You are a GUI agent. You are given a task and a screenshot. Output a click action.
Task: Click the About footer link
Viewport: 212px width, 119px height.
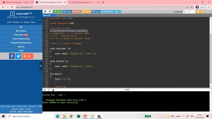tap(3, 106)
